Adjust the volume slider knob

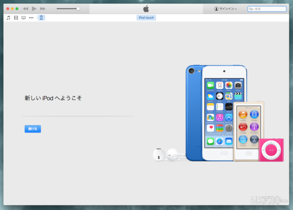tap(78, 9)
